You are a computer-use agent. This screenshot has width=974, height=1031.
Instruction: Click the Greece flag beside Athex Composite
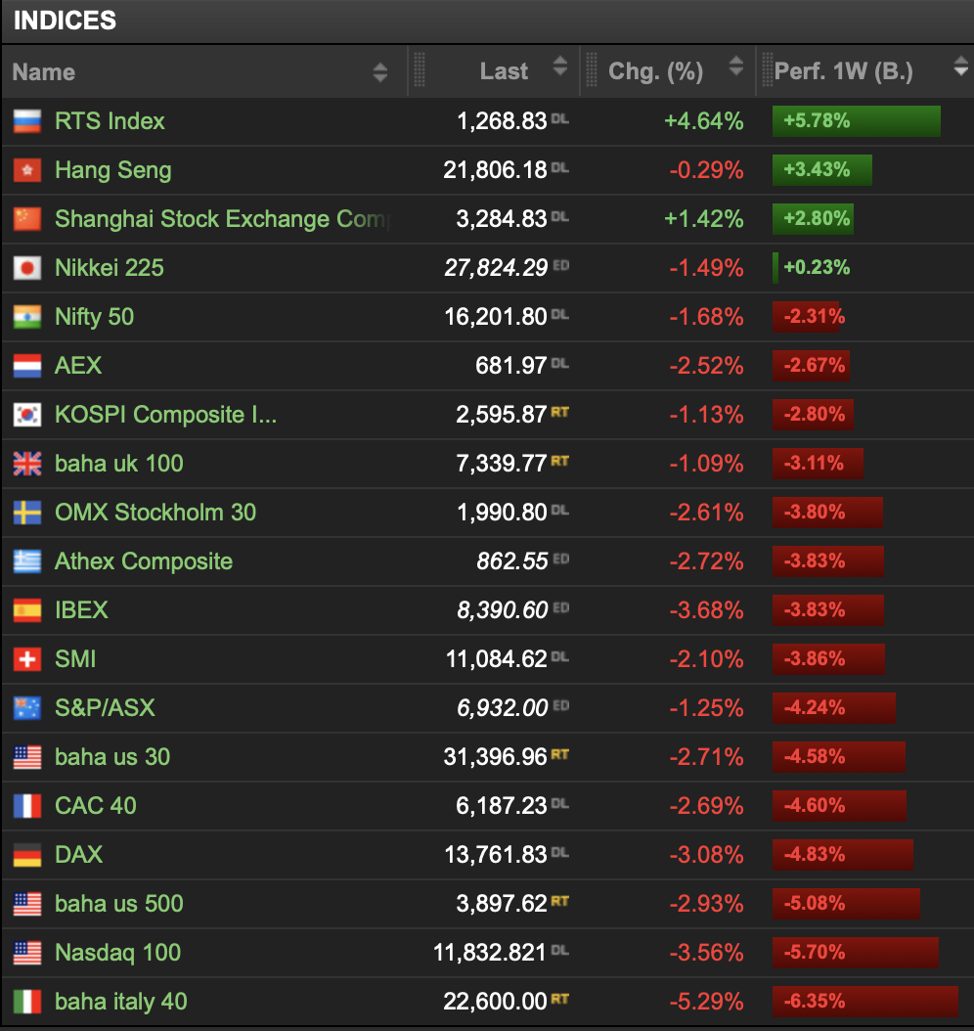tap(27, 560)
